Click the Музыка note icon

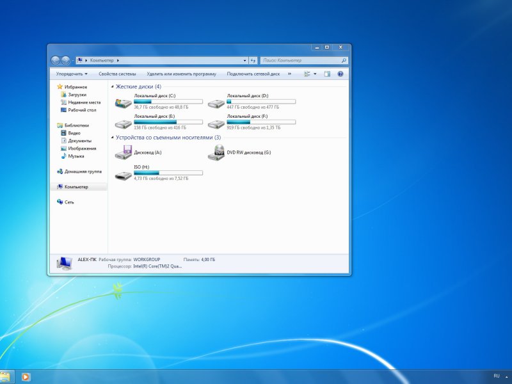click(63, 156)
